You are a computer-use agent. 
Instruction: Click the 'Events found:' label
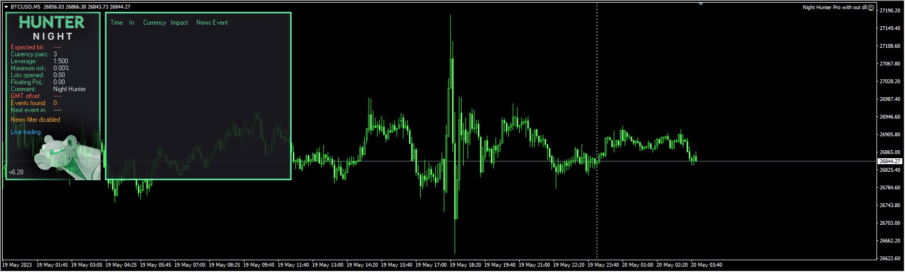pos(29,103)
